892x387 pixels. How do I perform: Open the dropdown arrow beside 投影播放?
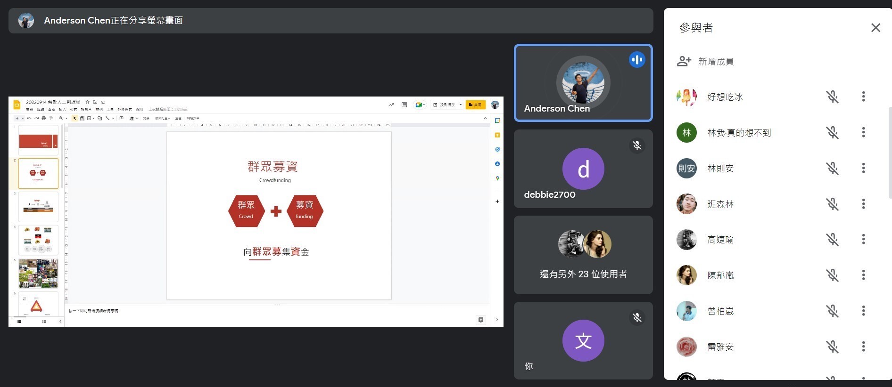[461, 105]
